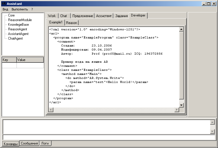Image resolution: width=218 pixels, height=148 pixels.
Task: Switch to the Chat tab
Action: [63, 16]
